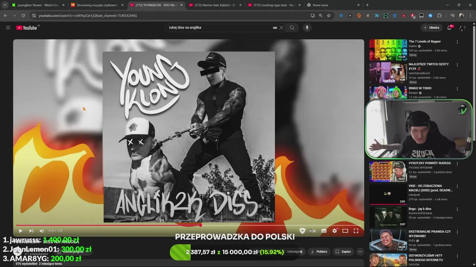Open the player settings gear

coord(335,231)
